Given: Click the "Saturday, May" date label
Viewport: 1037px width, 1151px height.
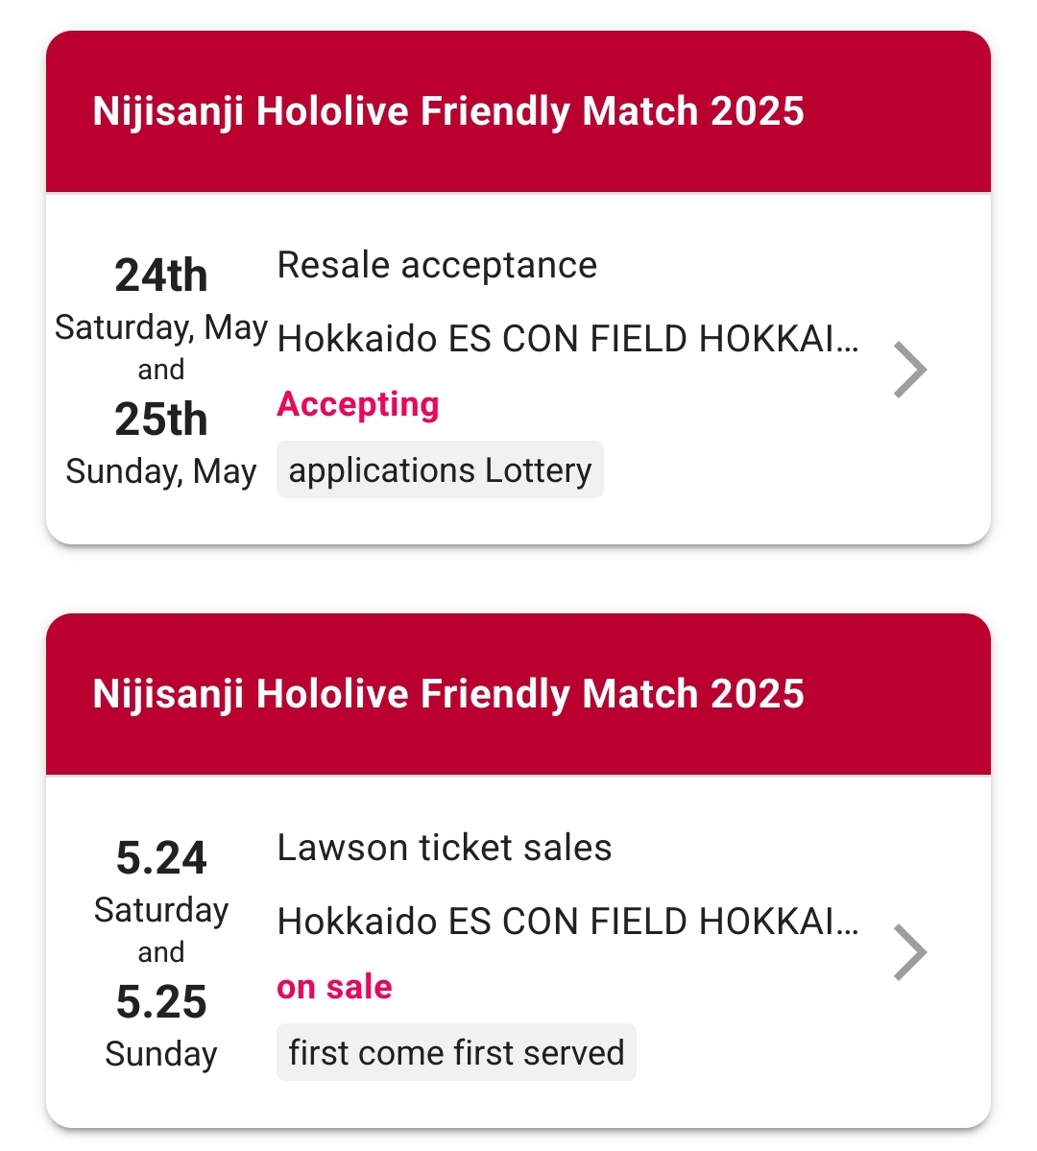Looking at the screenshot, I should 161,327.
